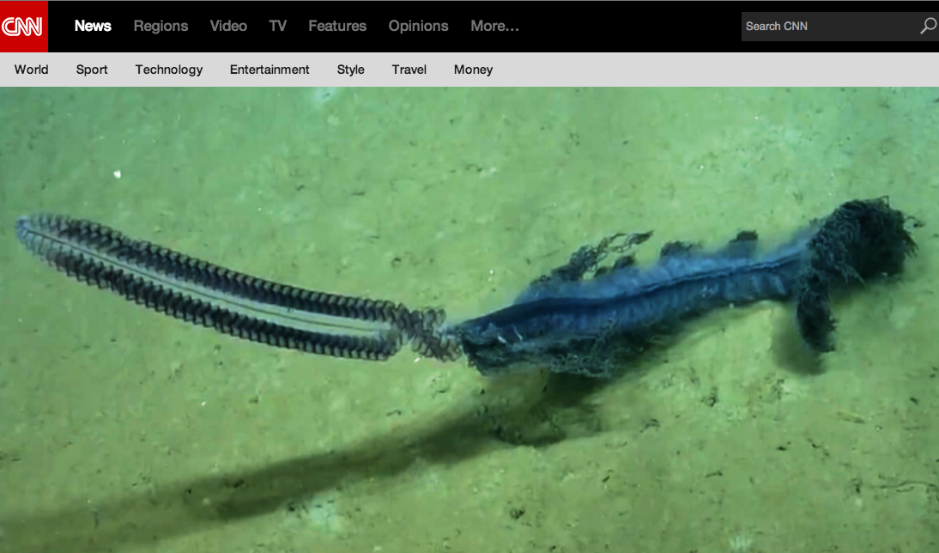Click the CNN logo
Viewport: 939px width, 553px height.
(x=23, y=27)
